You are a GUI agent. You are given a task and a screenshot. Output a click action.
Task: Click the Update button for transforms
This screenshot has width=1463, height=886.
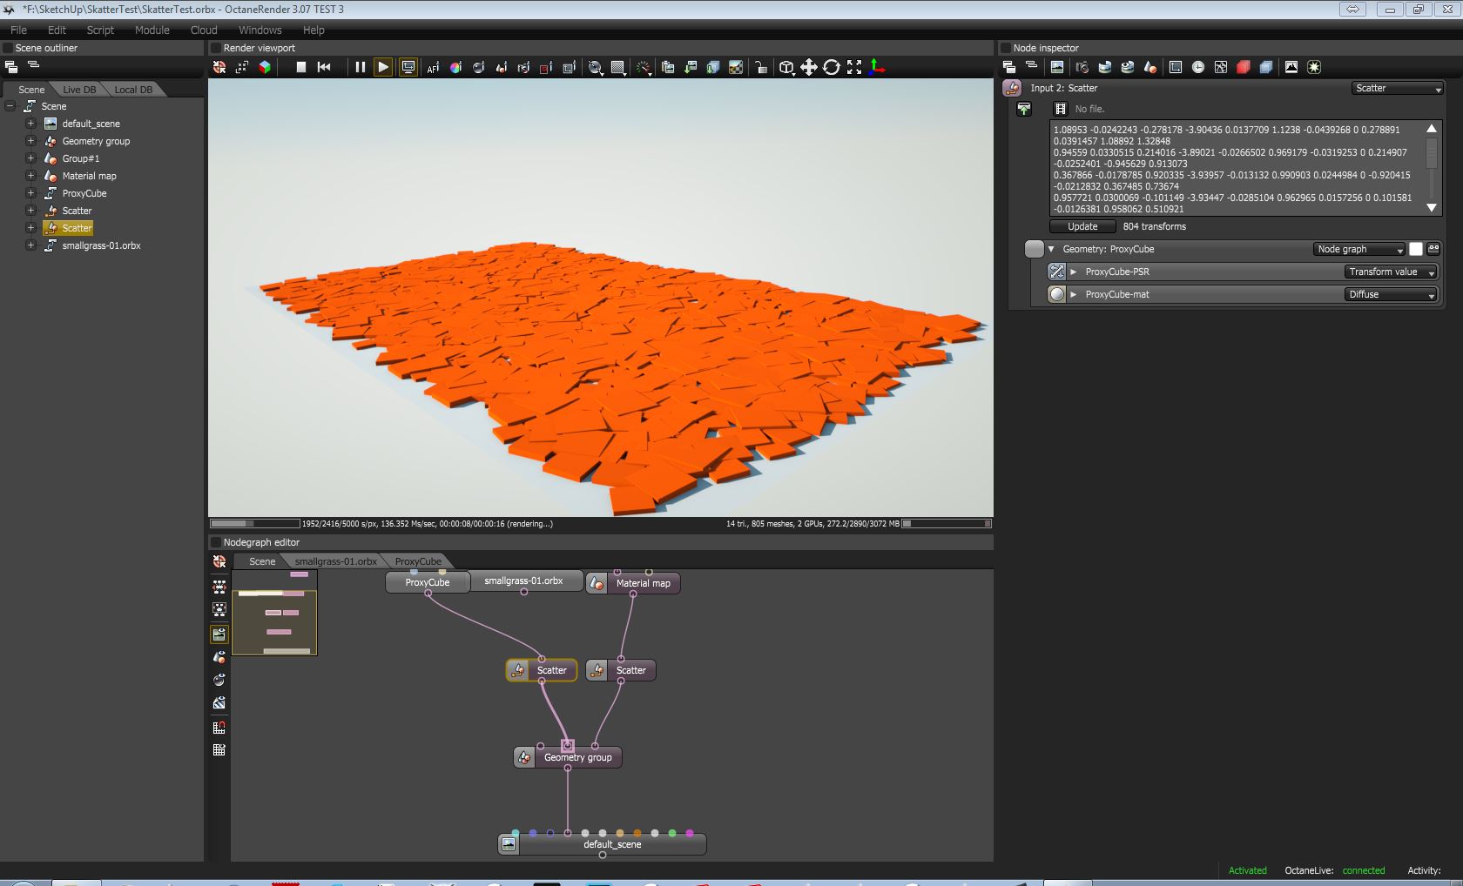point(1082,226)
